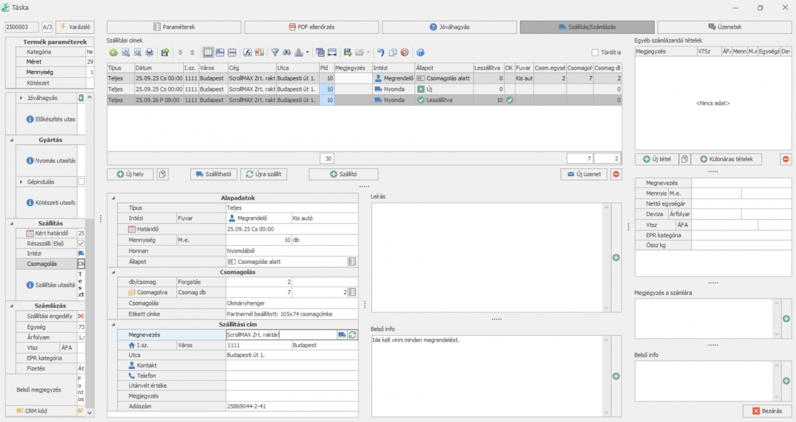Viewport: 796px width, 422px height.
Task: Toggle the Törölt is checkbox
Action: 595,52
